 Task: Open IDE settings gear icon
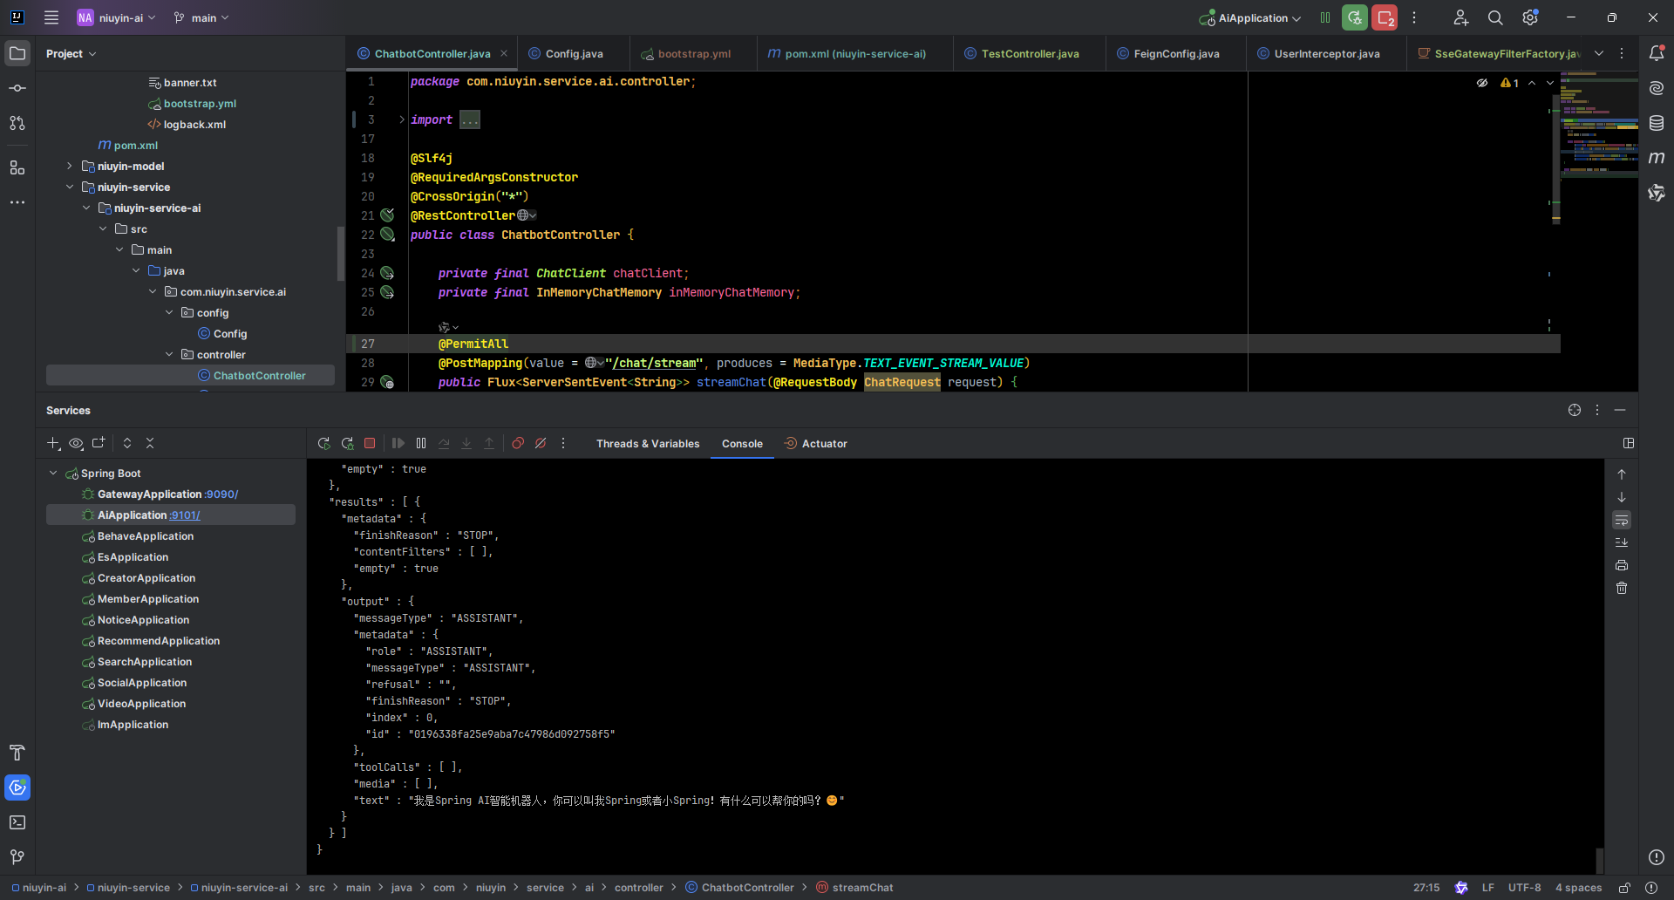point(1530,17)
